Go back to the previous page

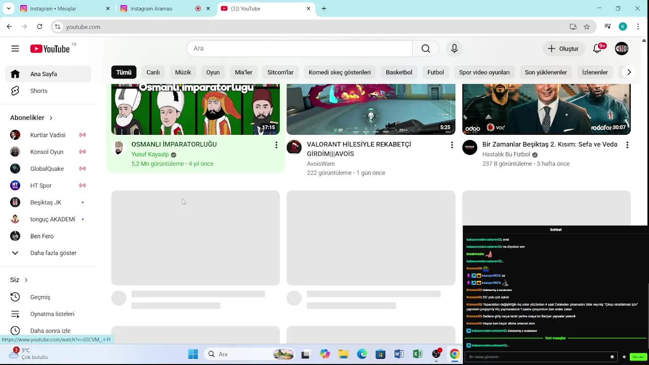(9, 27)
